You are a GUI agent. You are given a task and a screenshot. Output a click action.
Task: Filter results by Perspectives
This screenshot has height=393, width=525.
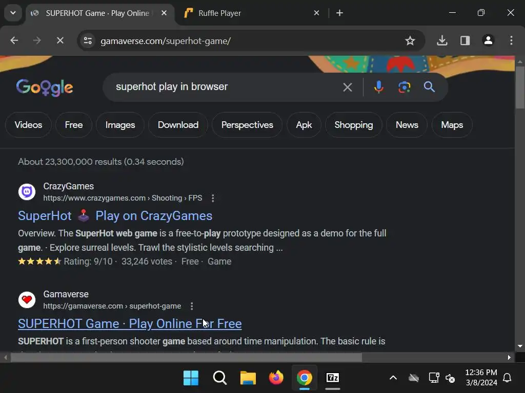pyautogui.click(x=247, y=125)
